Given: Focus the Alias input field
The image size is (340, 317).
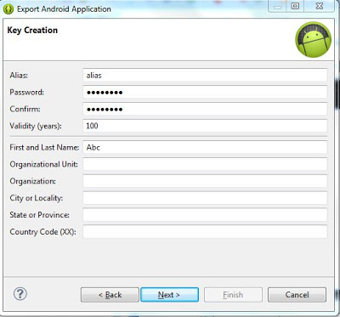Looking at the screenshot, I should coord(205,76).
